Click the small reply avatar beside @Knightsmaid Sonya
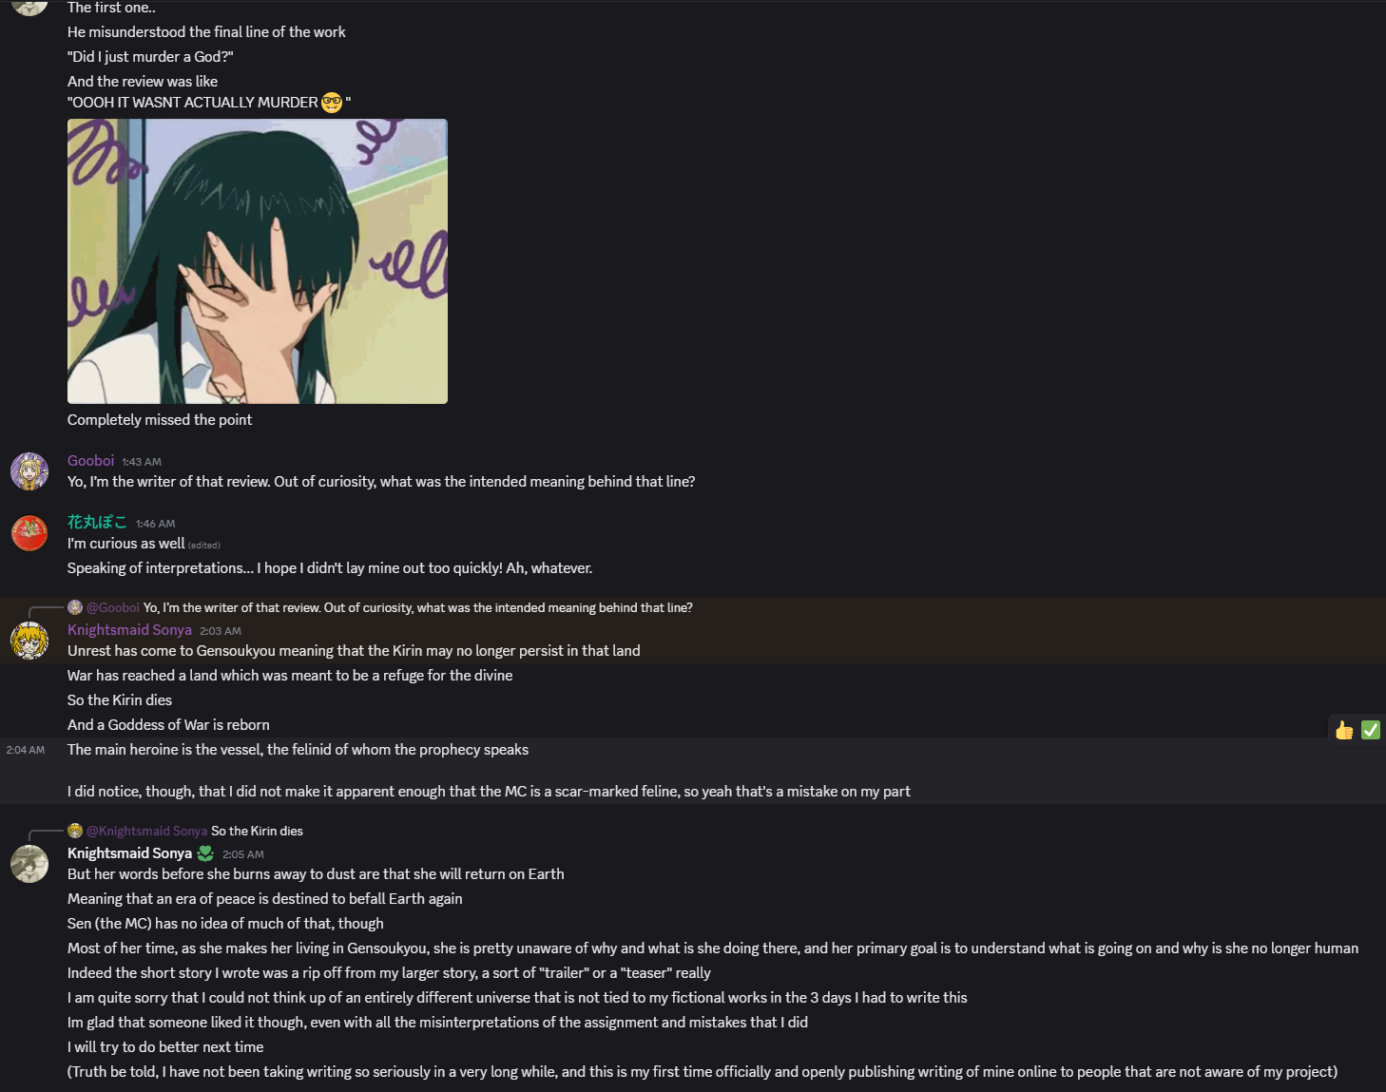Screen dimensions: 1386x1092 (x=75, y=831)
